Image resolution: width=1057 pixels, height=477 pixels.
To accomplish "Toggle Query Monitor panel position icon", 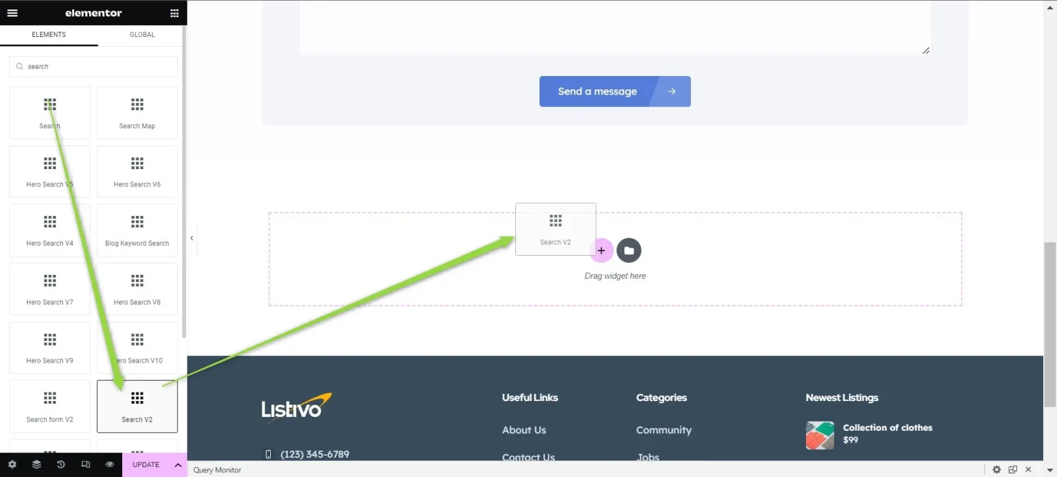I will tap(1013, 470).
